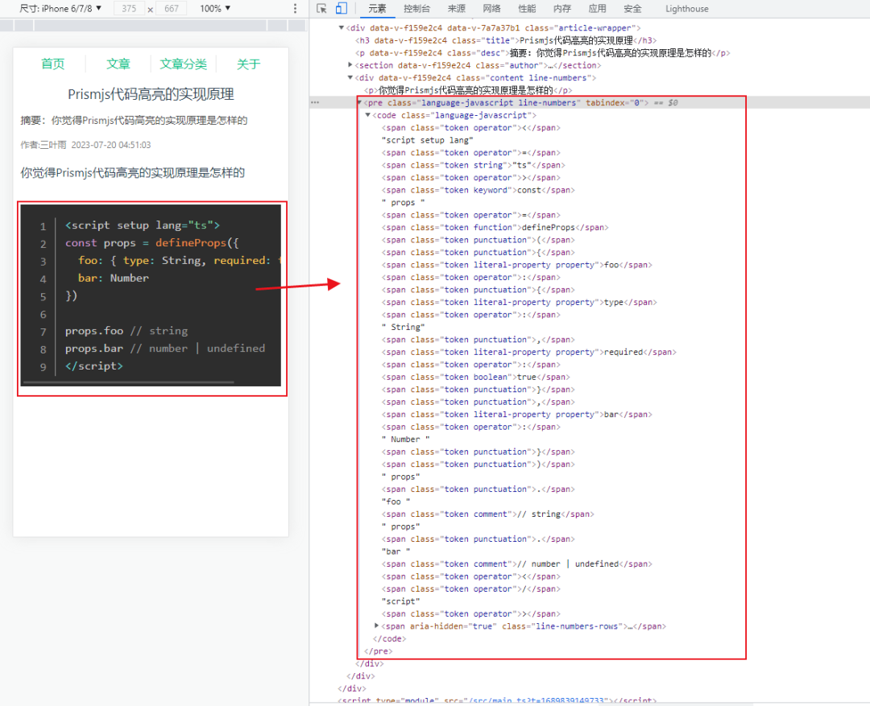Click the inspect element picker icon

(321, 9)
